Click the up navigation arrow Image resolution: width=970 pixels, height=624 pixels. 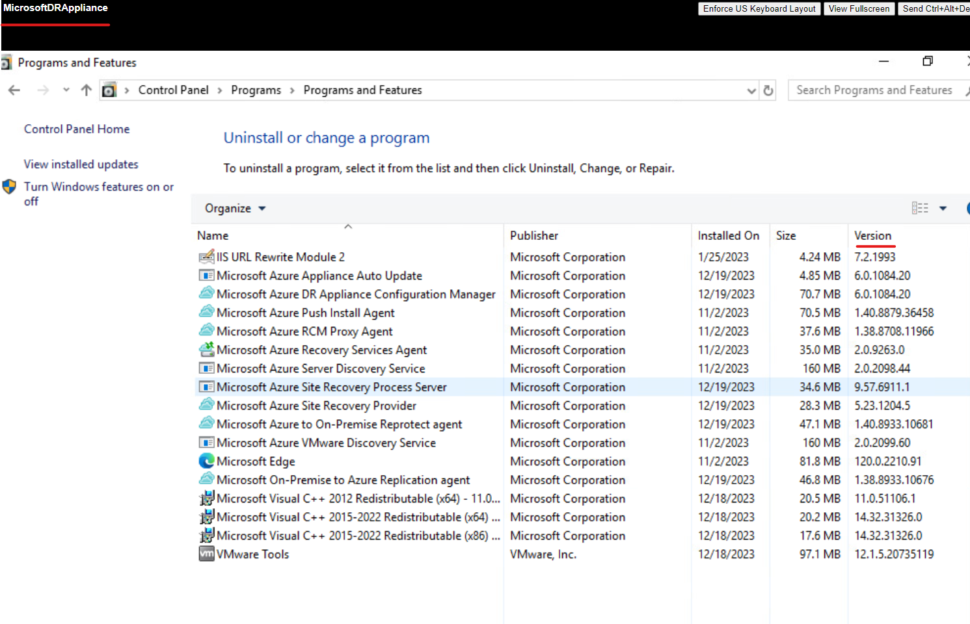point(86,90)
